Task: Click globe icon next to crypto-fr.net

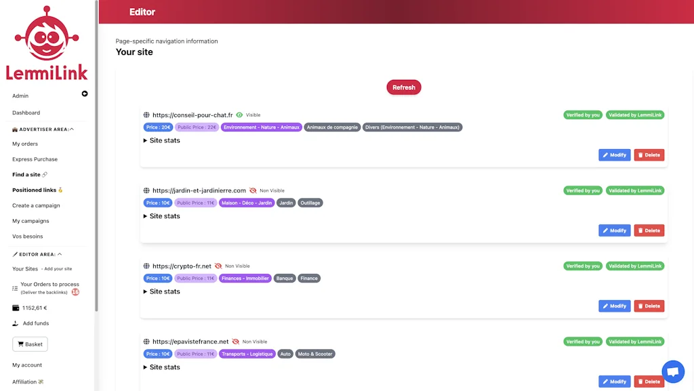Action: click(x=146, y=266)
